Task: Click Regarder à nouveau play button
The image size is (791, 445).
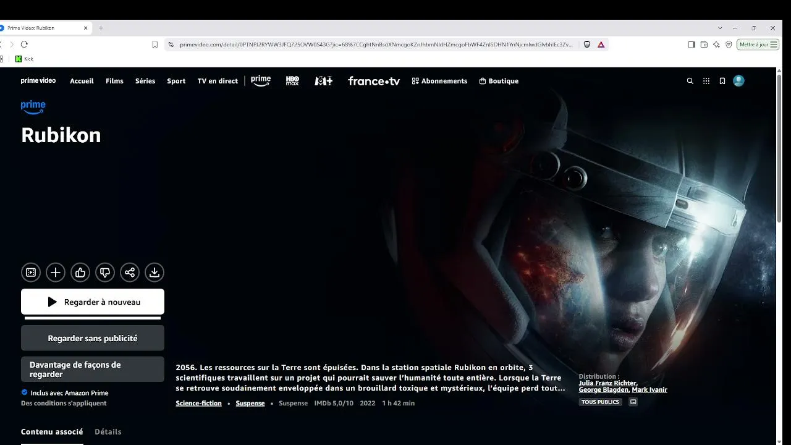Action: [x=93, y=302]
